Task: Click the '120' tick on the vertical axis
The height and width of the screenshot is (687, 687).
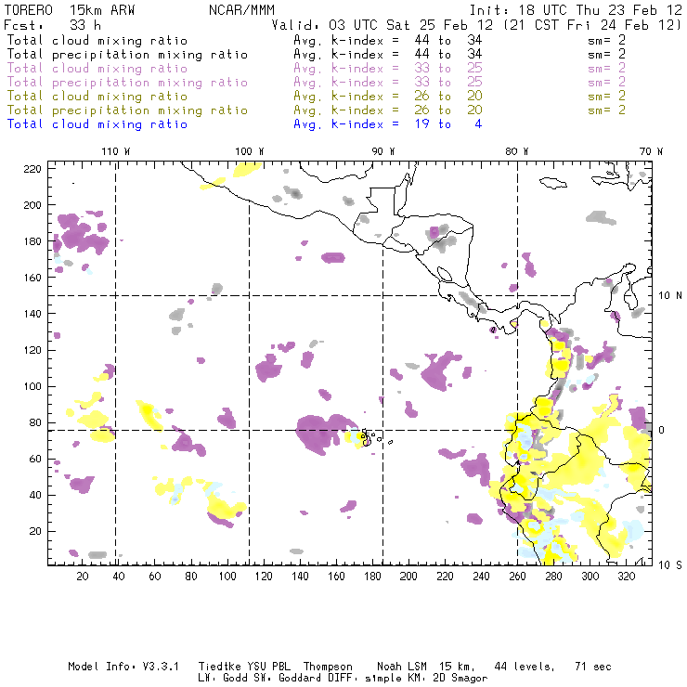Action: [x=32, y=350]
